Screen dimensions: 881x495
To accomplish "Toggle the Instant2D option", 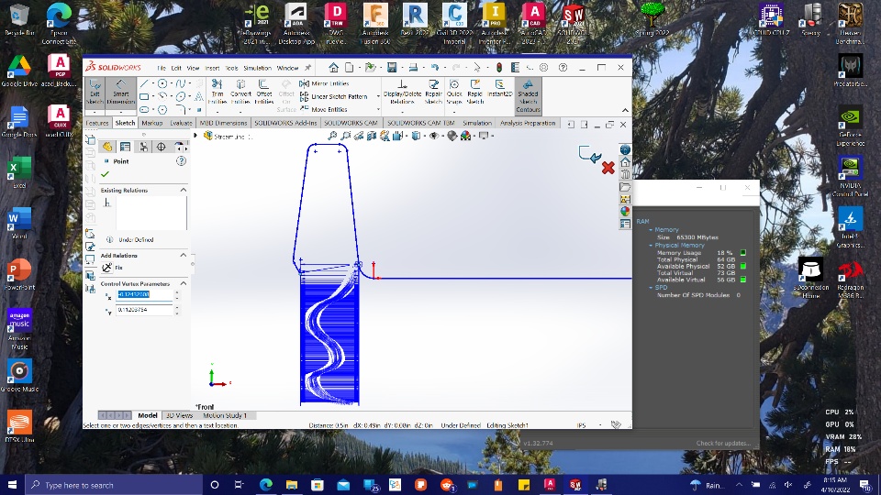I will 499,89.
